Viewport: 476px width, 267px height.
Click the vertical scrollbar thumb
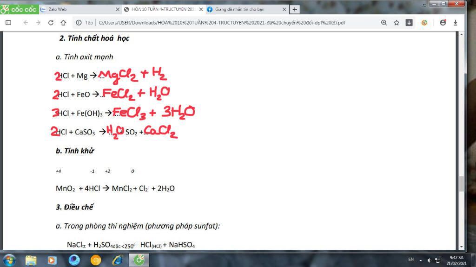pyautogui.click(x=462, y=184)
